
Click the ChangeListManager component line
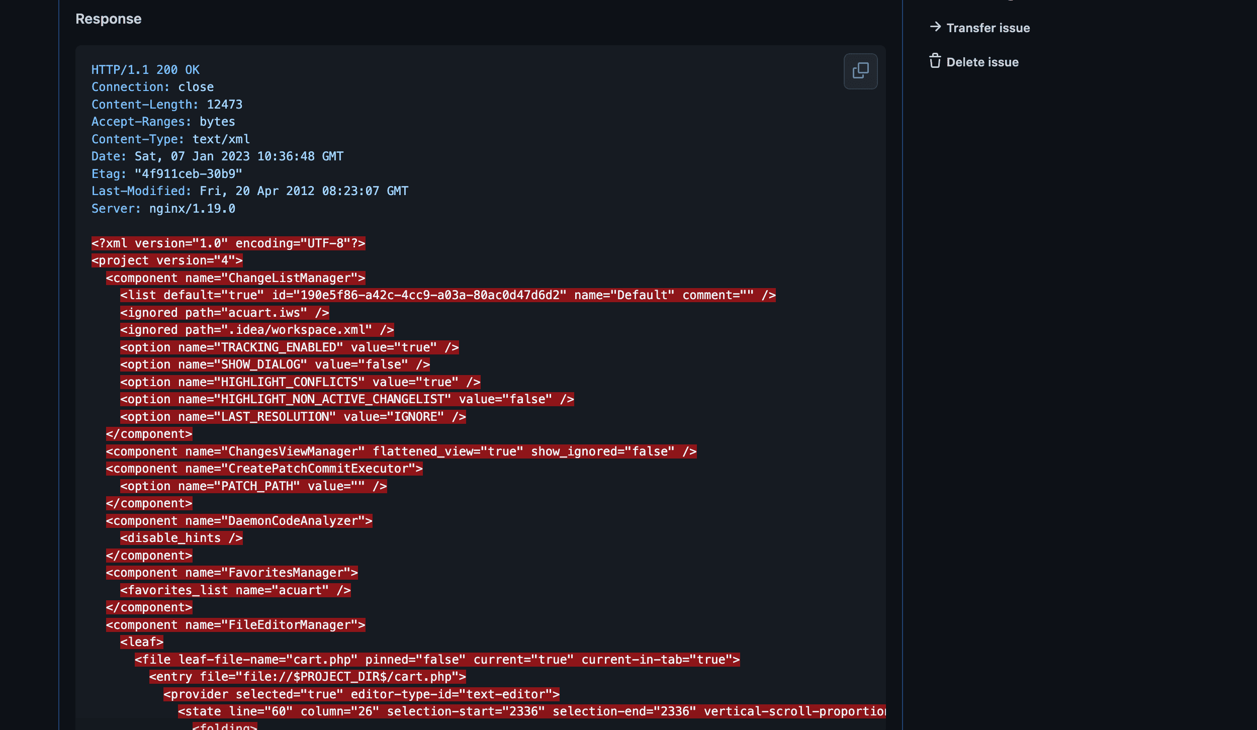(x=235, y=278)
